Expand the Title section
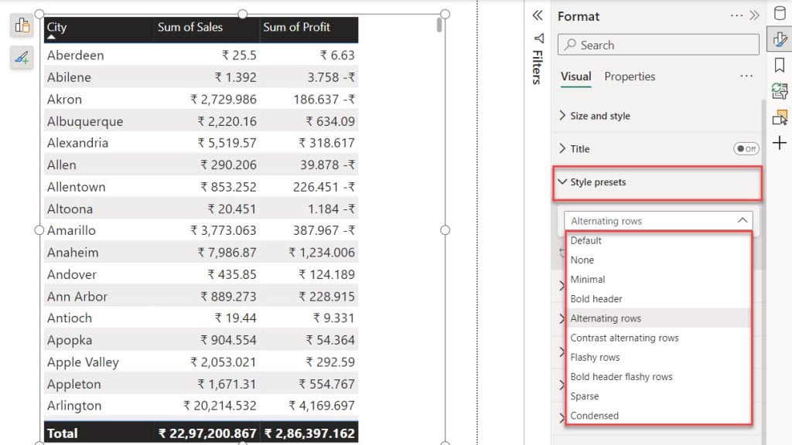This screenshot has height=445, width=792. click(562, 148)
